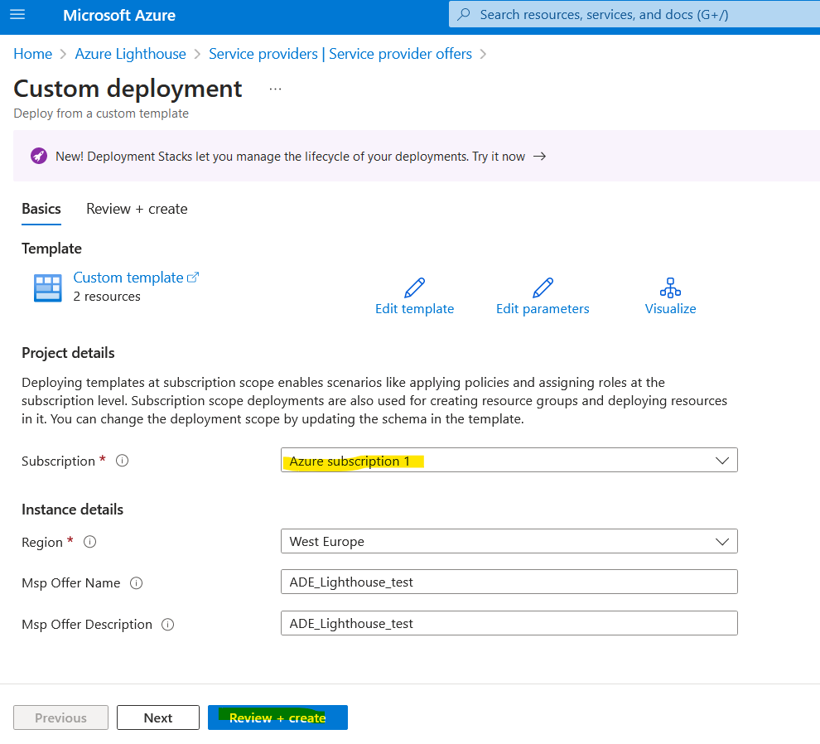This screenshot has height=744, width=820.
Task: Click the search magnifier icon
Action: [x=463, y=15]
